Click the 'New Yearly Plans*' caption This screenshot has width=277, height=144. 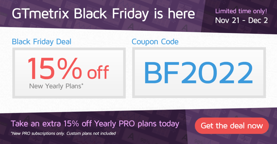click(56, 86)
